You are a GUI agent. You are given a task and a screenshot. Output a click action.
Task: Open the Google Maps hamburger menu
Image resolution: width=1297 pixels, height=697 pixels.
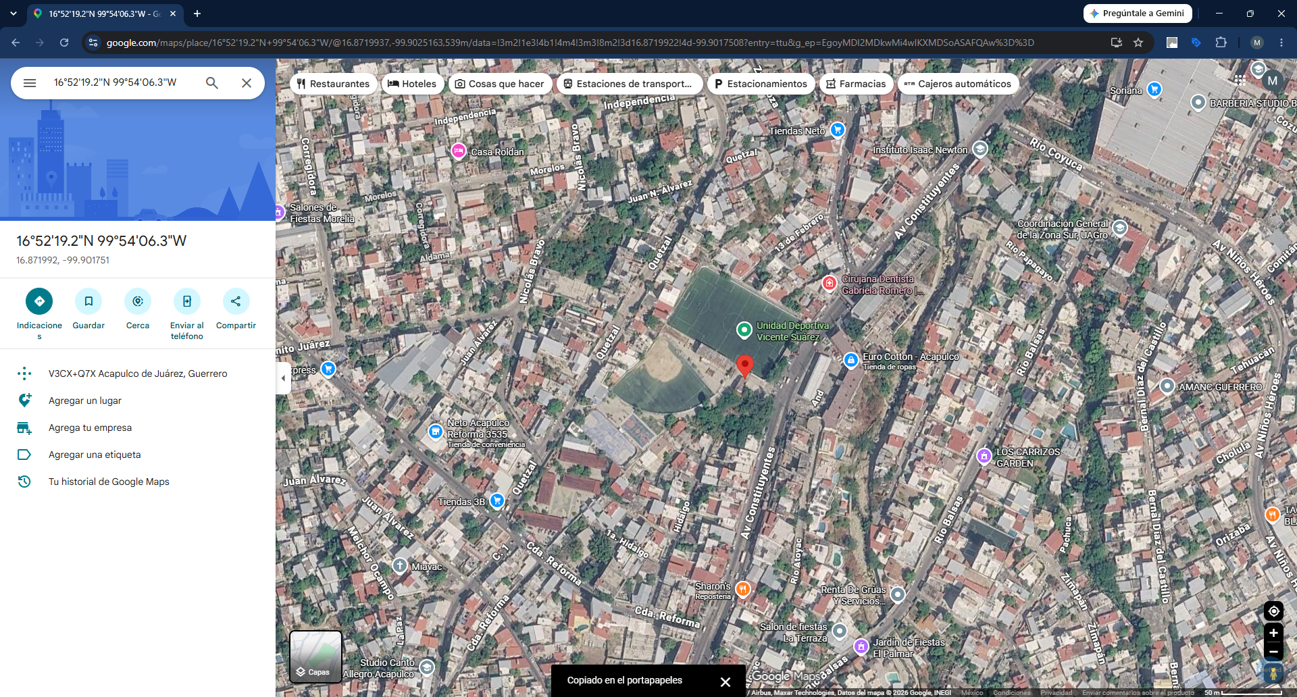pyautogui.click(x=30, y=83)
